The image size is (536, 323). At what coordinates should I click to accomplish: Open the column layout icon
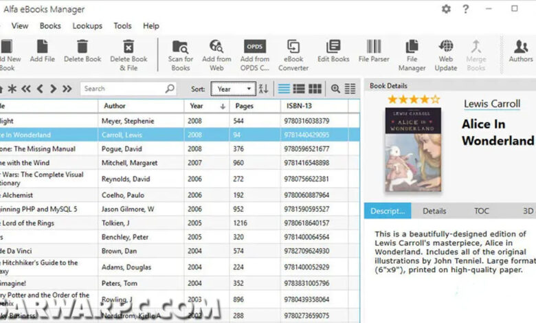pyautogui.click(x=350, y=89)
